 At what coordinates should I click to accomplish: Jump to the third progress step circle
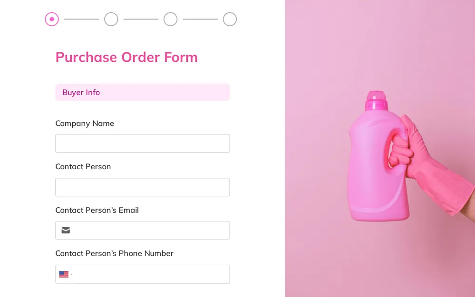click(171, 19)
